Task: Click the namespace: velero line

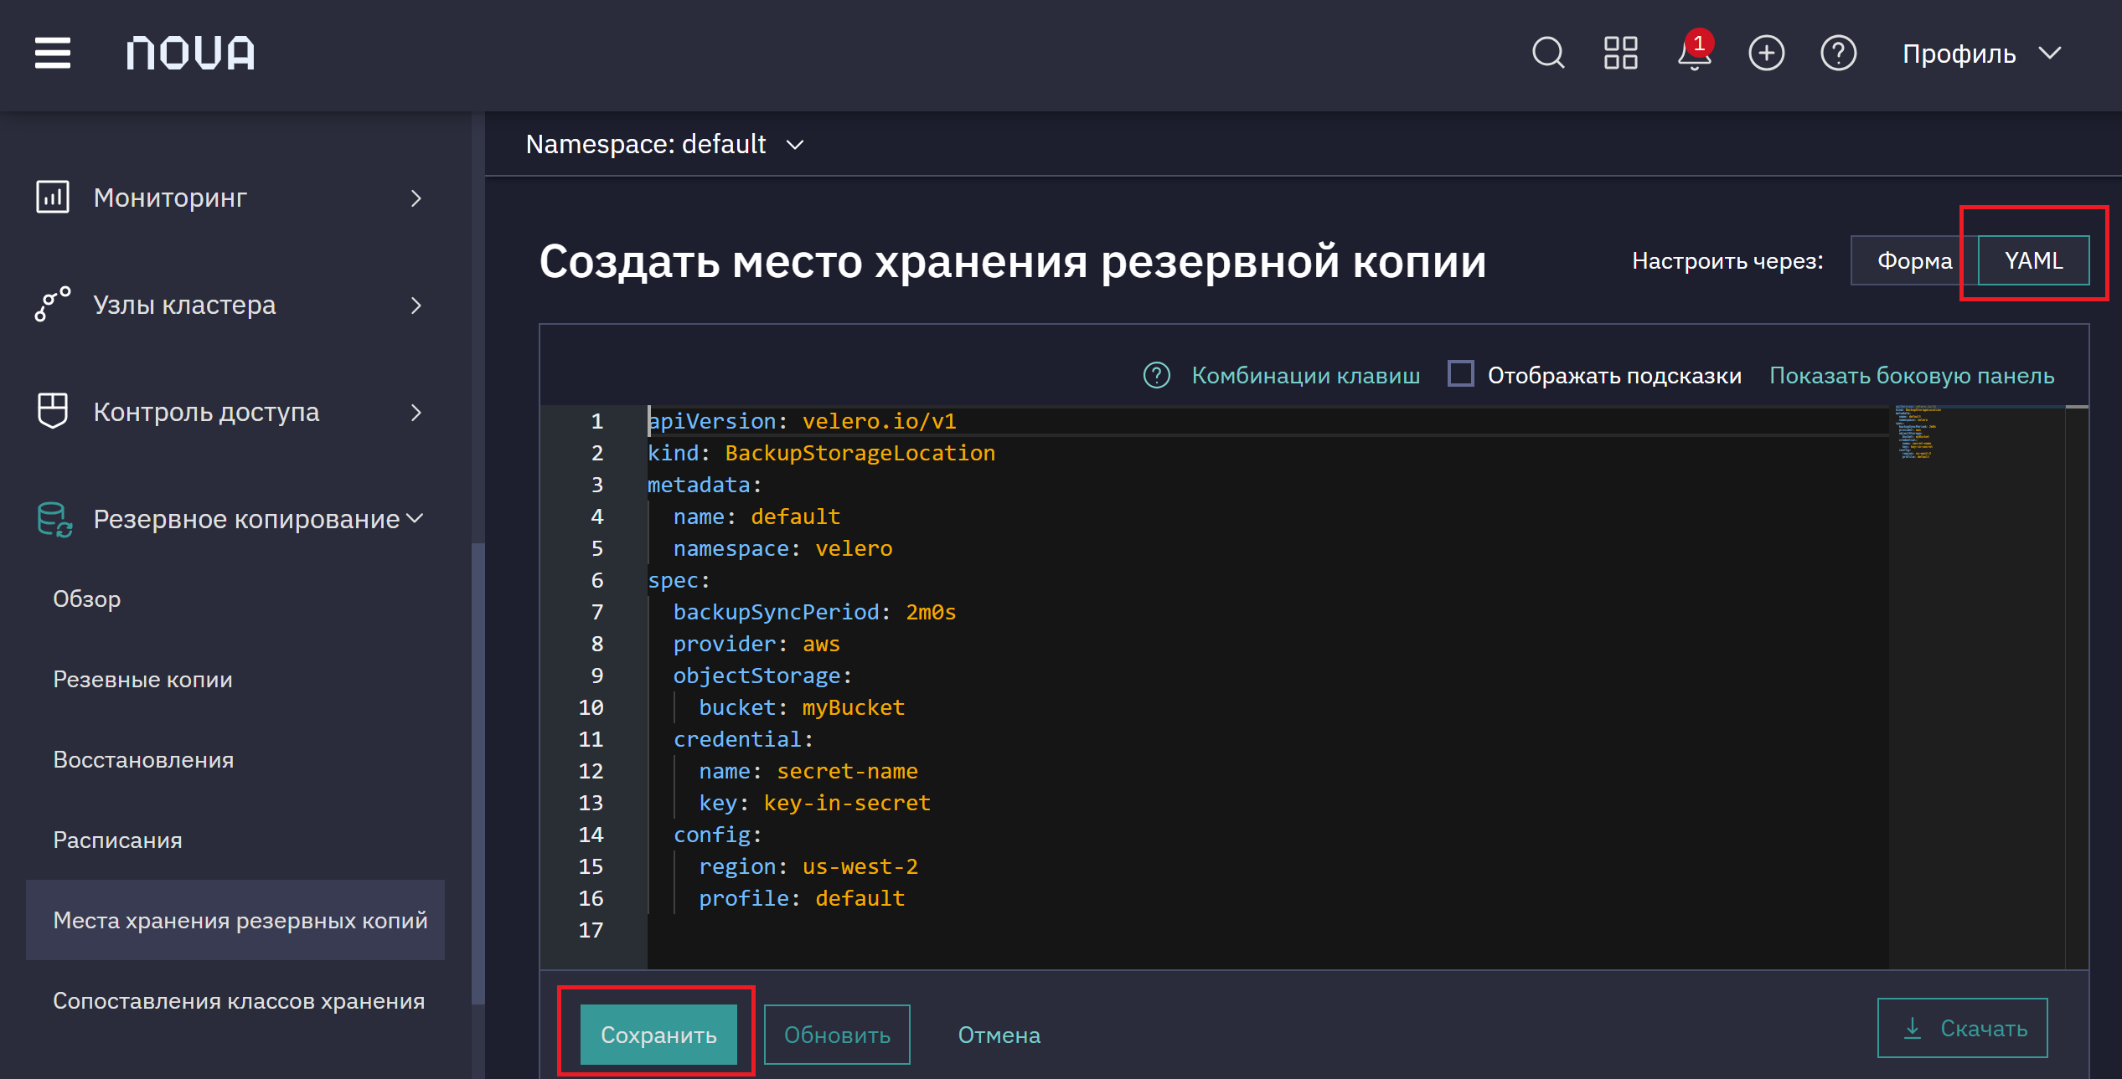Action: point(782,548)
